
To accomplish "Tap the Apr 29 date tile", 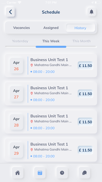I will pyautogui.click(x=16, y=150).
